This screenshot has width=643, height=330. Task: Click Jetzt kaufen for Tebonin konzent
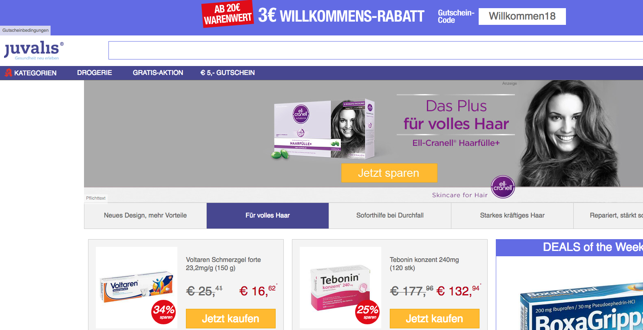point(435,319)
